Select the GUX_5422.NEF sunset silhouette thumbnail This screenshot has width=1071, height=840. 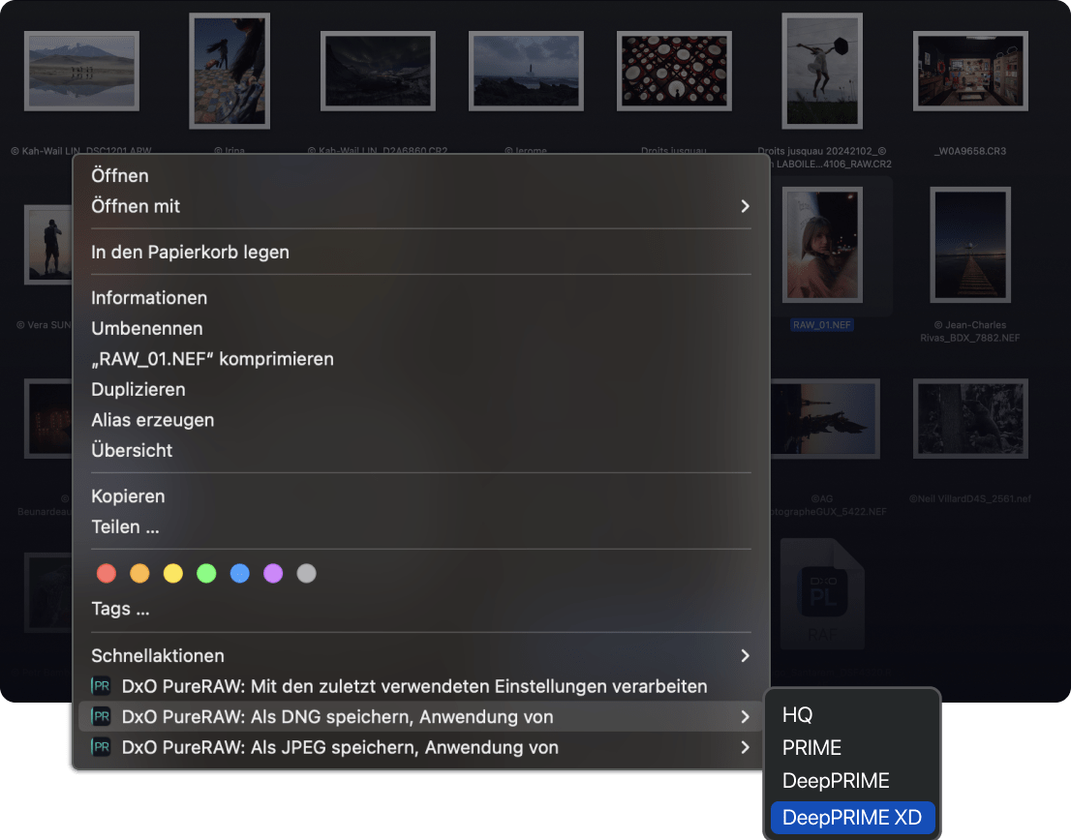point(825,418)
